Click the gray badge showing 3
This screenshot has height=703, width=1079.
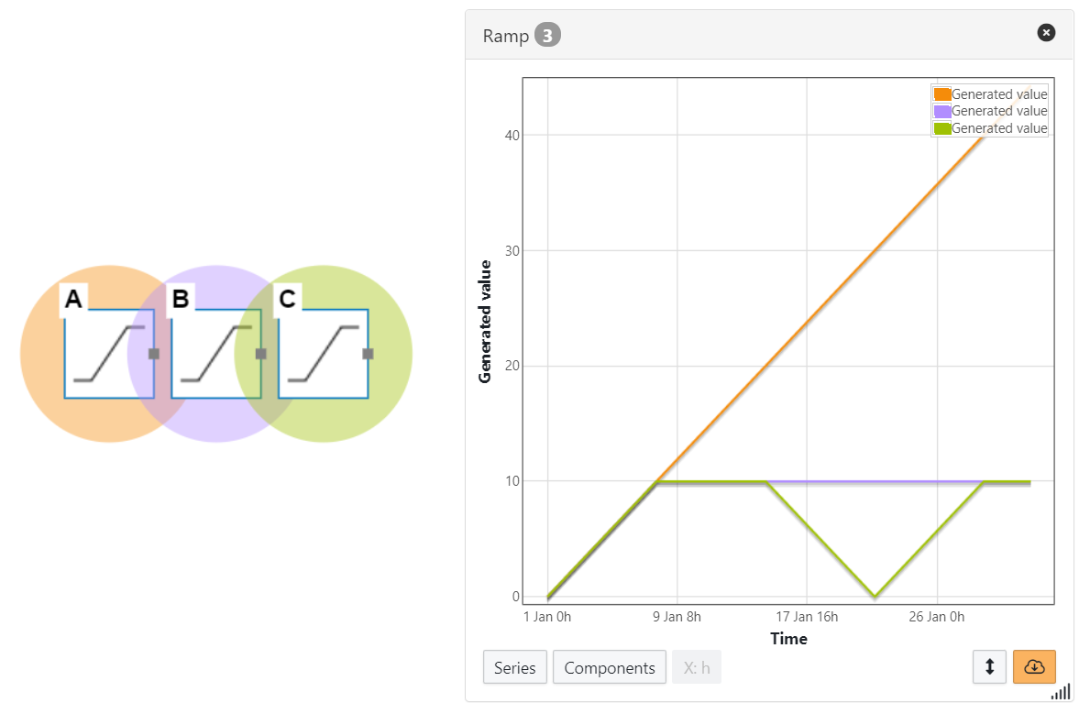547,36
